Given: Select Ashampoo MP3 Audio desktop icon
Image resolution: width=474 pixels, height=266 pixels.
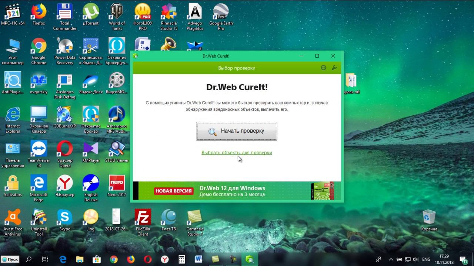Looking at the screenshot, I should 117,120.
